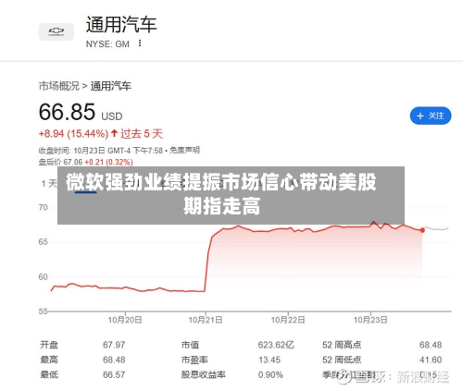The height and width of the screenshot is (391, 463).
Task: Click the 70 y-axis label
Action: coord(44,207)
